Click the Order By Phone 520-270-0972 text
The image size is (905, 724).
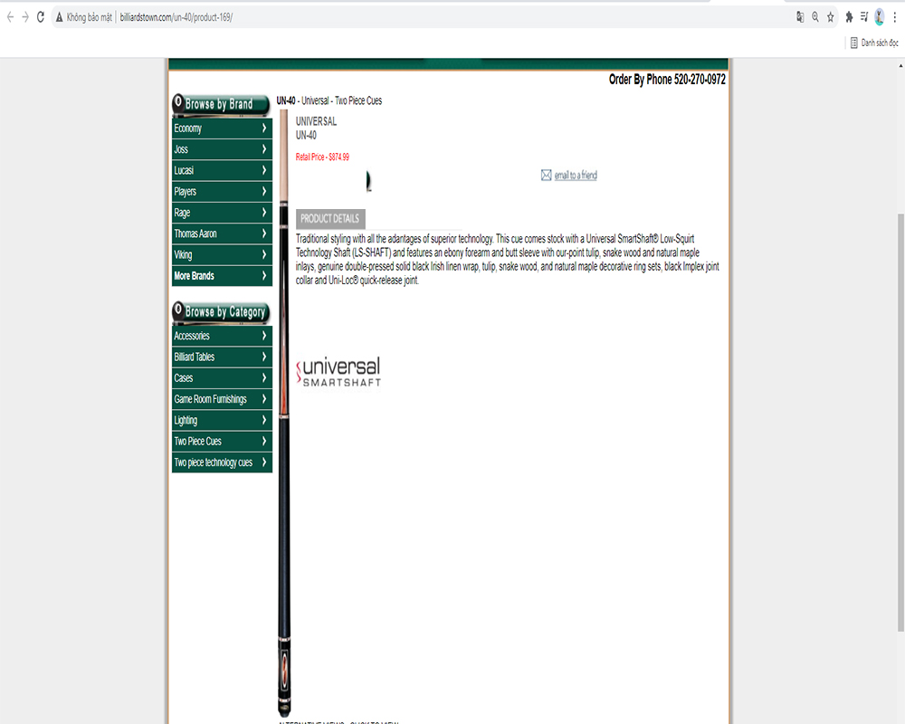tap(667, 80)
